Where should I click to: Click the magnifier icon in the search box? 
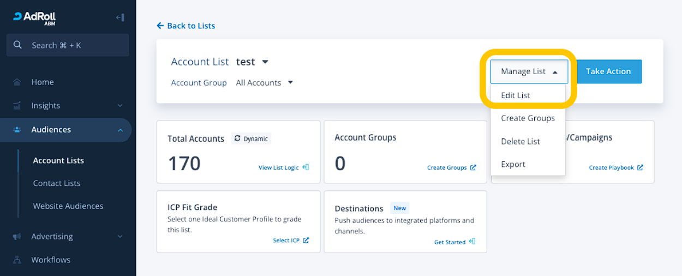(18, 45)
